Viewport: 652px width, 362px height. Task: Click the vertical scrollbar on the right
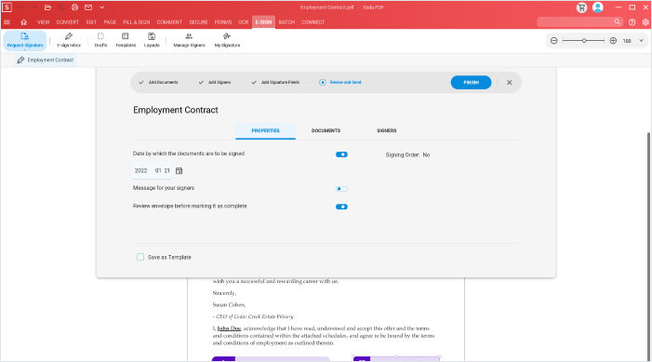click(649, 246)
